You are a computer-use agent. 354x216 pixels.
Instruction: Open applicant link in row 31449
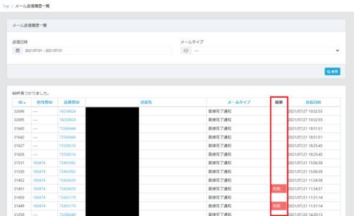click(67, 206)
